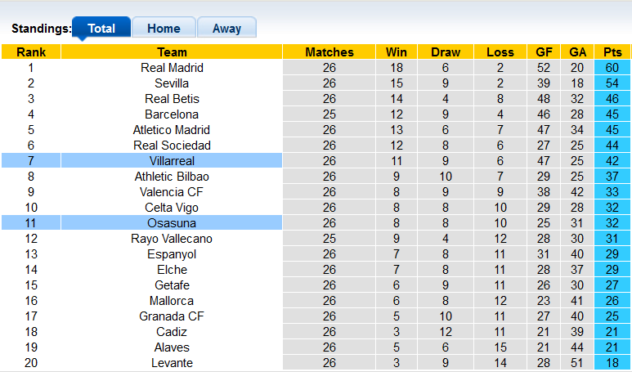This screenshot has height=372, width=632.
Task: Open the Barcelona team link
Action: click(x=172, y=114)
